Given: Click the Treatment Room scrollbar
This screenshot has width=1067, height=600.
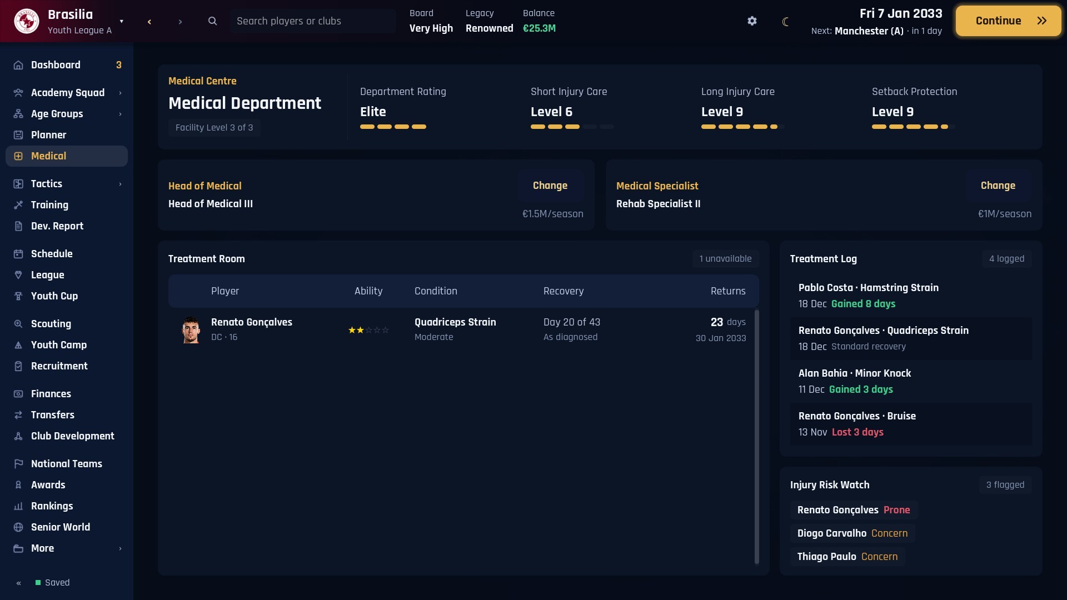Looking at the screenshot, I should 756,437.
